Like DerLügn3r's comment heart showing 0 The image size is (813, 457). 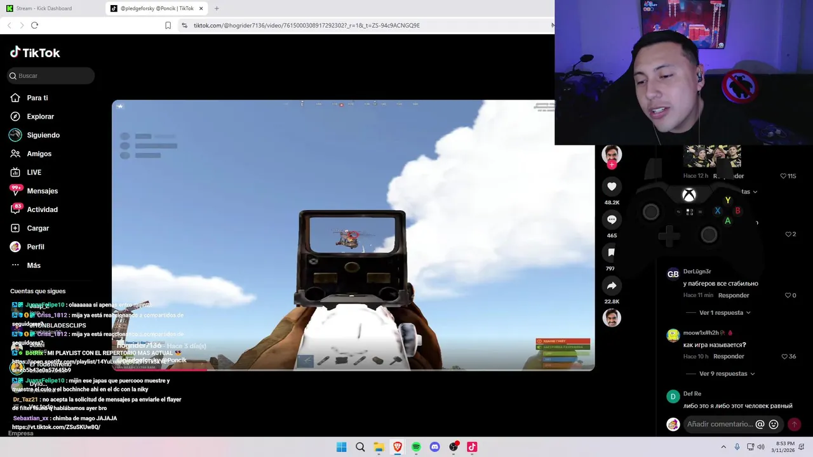pos(788,295)
